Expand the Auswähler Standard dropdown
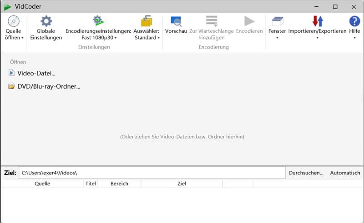364x223 pixels. 158,38
